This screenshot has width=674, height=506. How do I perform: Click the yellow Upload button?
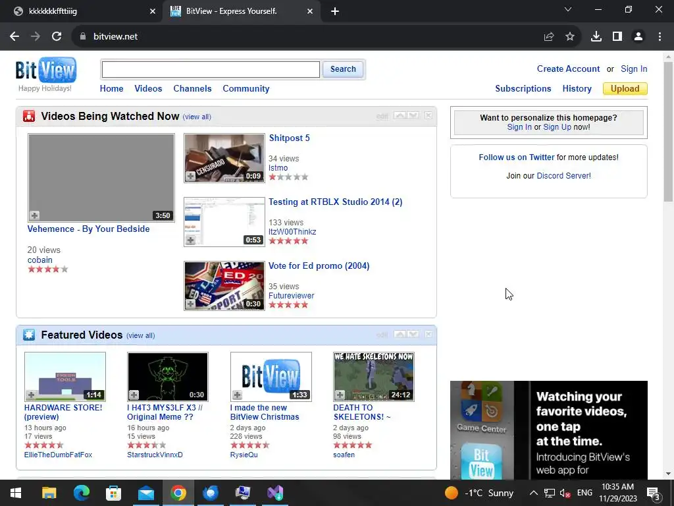625,89
